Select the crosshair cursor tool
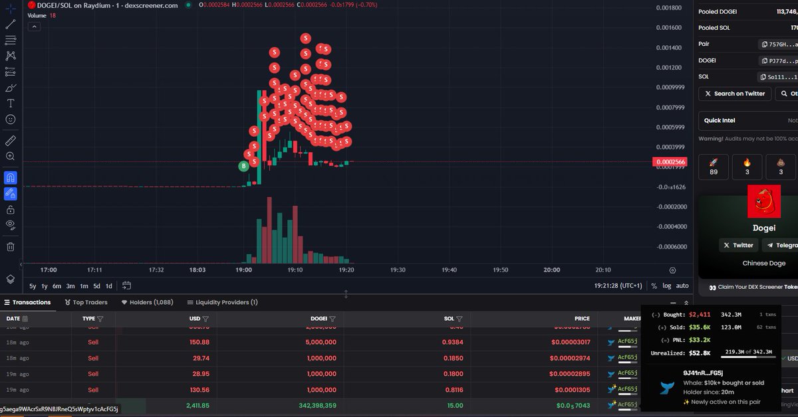The width and height of the screenshot is (798, 417). tap(11, 8)
